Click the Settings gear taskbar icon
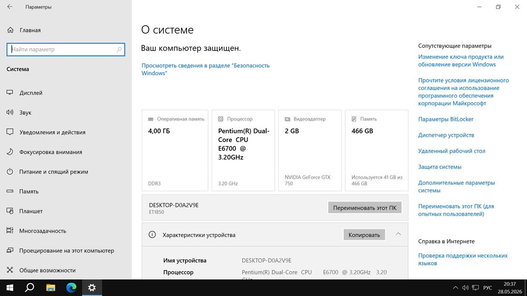This screenshot has height=296, width=527. (92, 288)
